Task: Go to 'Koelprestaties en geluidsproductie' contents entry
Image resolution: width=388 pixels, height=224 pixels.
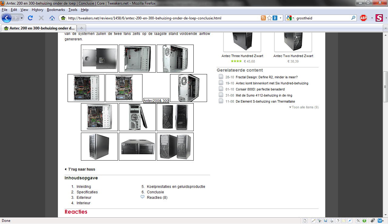Action: 176,187
